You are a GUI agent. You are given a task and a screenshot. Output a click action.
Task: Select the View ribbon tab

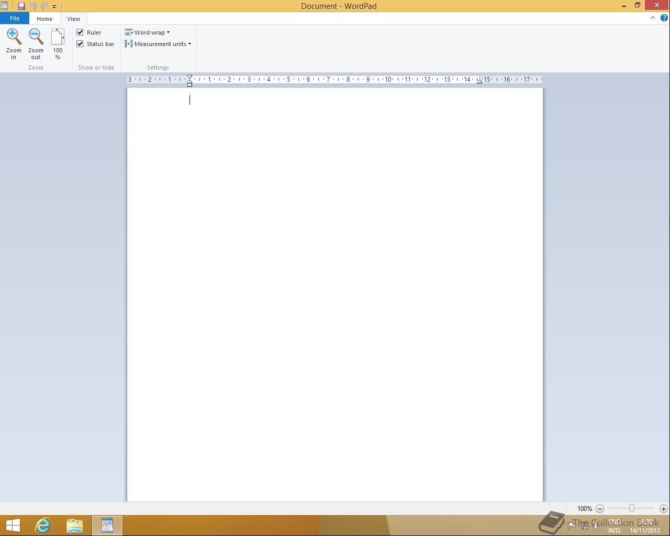tap(73, 19)
